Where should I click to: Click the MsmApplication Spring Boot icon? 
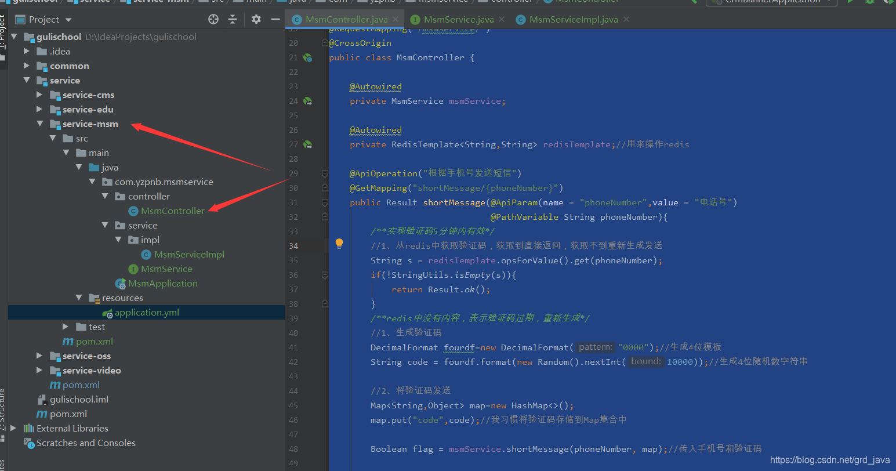(121, 284)
